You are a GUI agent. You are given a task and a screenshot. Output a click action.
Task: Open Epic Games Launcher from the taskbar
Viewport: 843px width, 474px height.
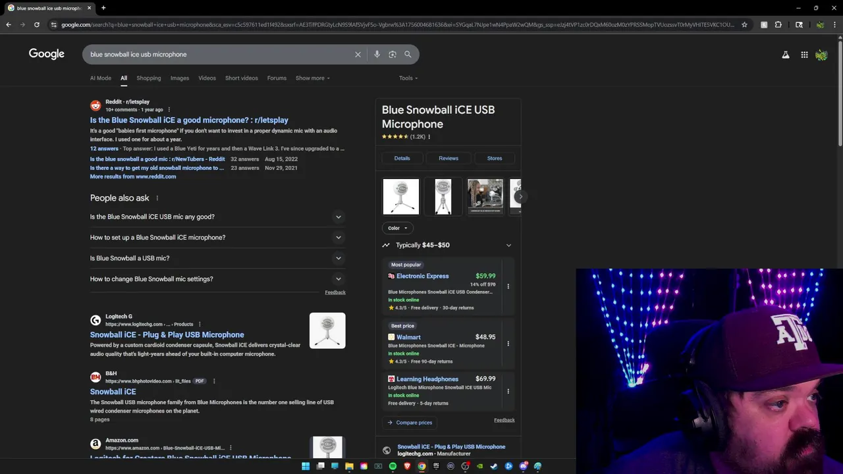click(436, 466)
